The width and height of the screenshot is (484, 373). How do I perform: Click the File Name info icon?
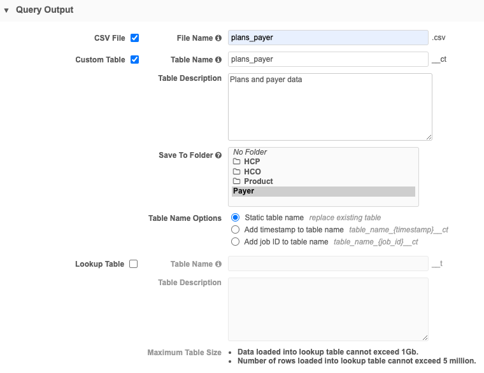[x=218, y=38]
